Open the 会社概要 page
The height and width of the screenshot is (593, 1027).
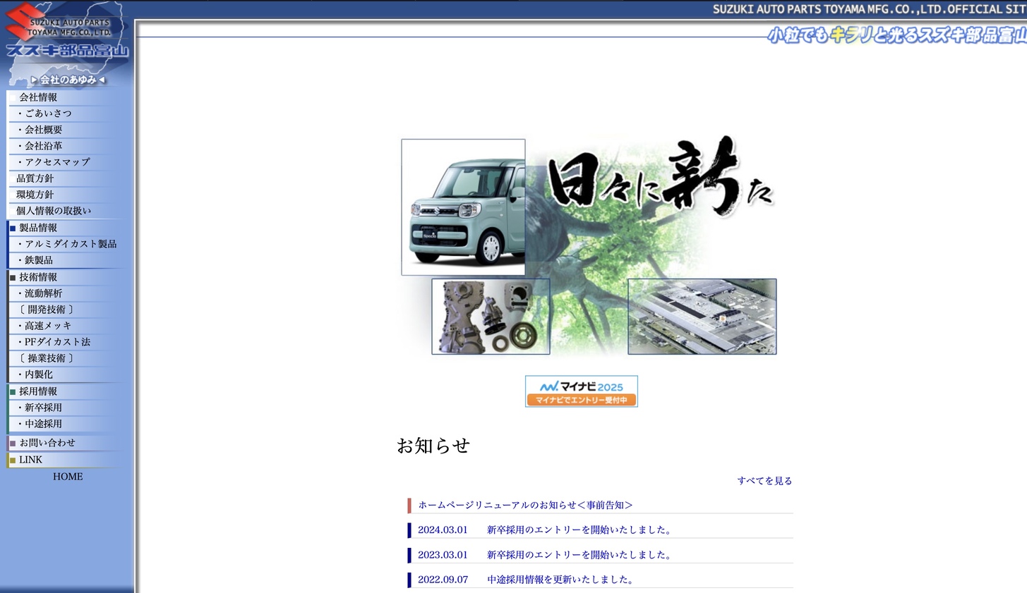tap(43, 130)
